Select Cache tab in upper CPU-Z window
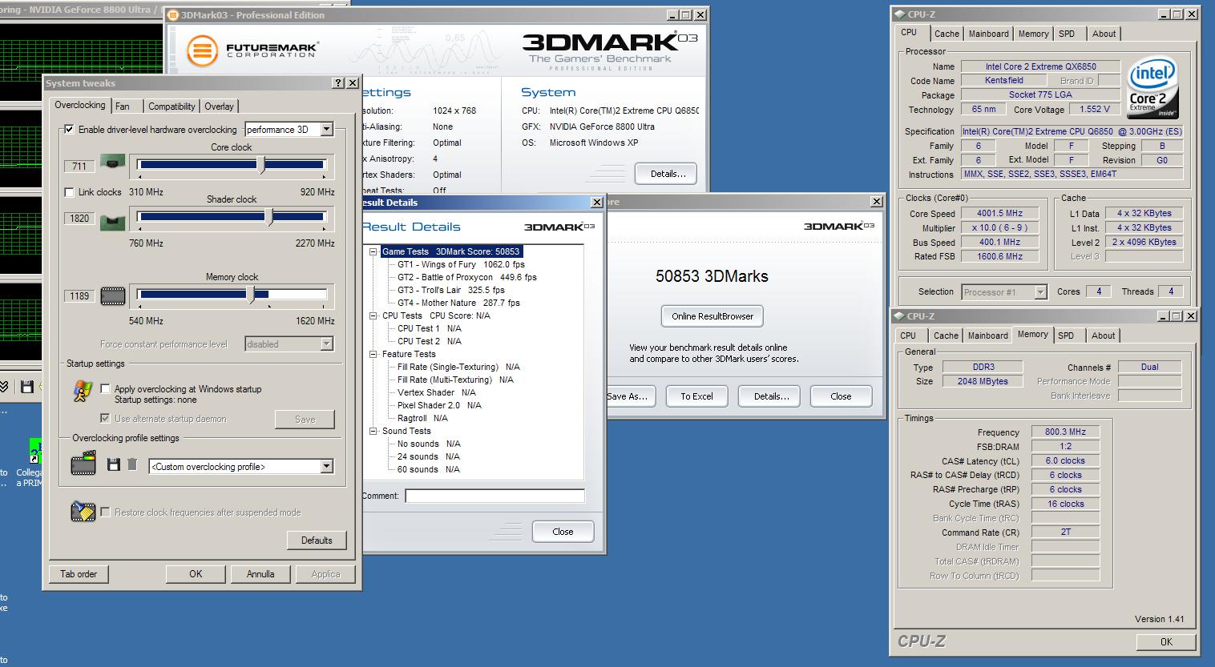Viewport: 1215px width, 667px height. [947, 34]
